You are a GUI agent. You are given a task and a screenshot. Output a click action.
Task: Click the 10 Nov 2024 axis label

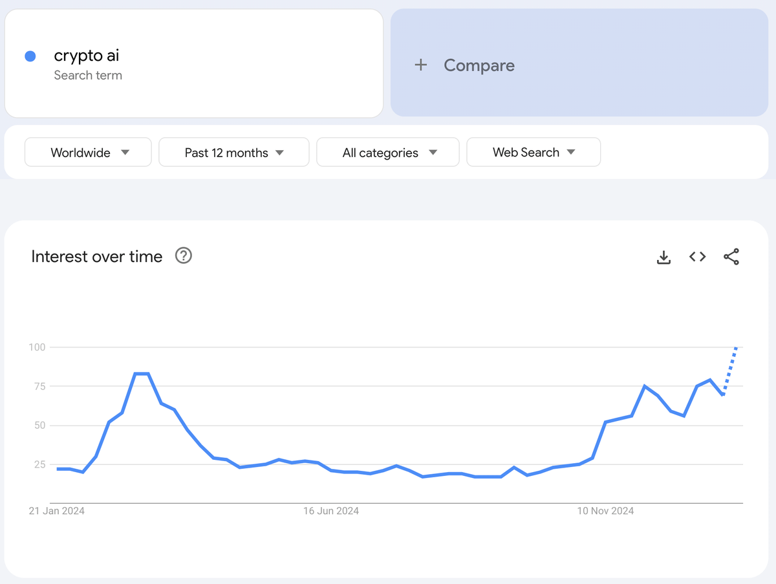[x=605, y=511]
